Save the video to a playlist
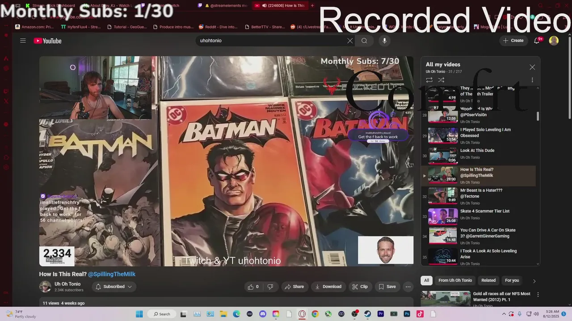The width and height of the screenshot is (572, 321). click(387, 287)
